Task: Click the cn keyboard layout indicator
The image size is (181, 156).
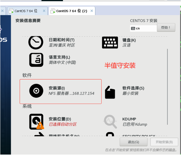Action: tap(143, 29)
